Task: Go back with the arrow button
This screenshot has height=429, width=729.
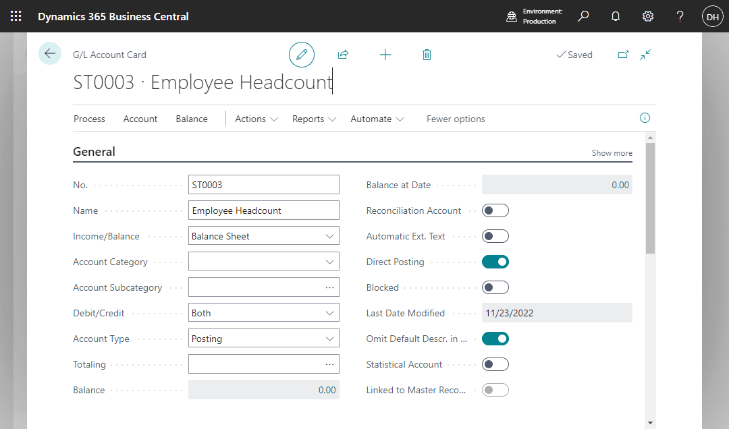Action: pyautogui.click(x=50, y=53)
